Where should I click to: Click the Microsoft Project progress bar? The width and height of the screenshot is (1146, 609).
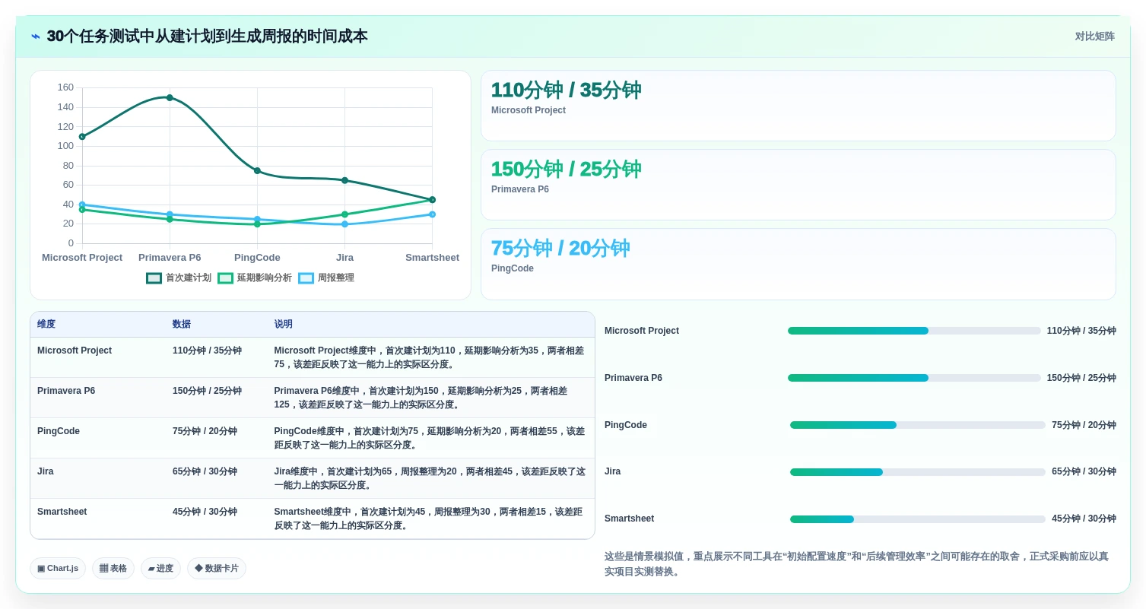914,331
